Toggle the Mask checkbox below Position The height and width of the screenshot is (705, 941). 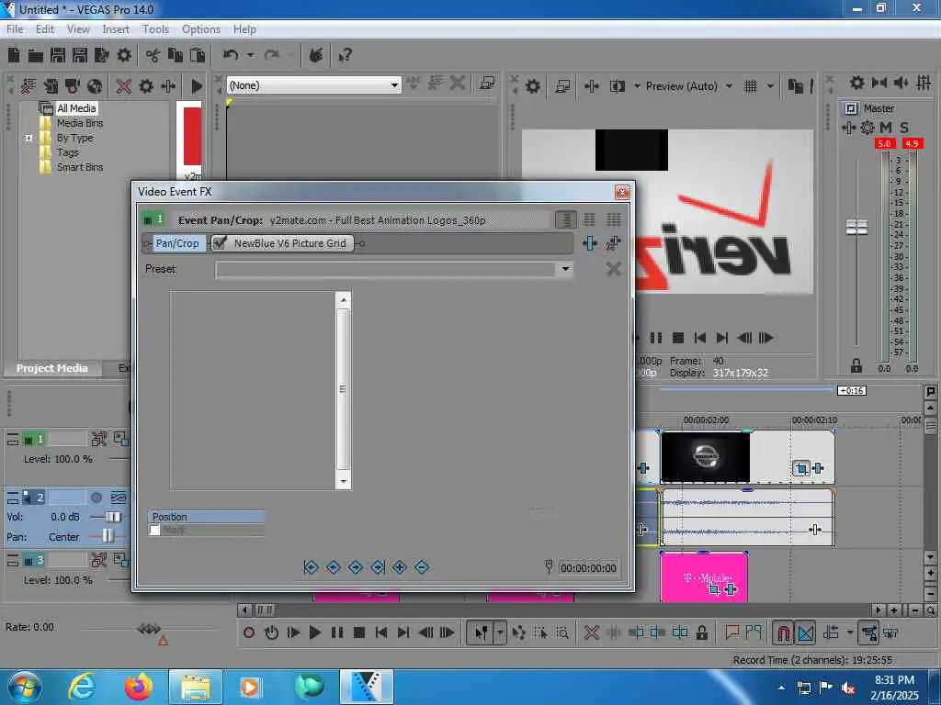click(154, 531)
